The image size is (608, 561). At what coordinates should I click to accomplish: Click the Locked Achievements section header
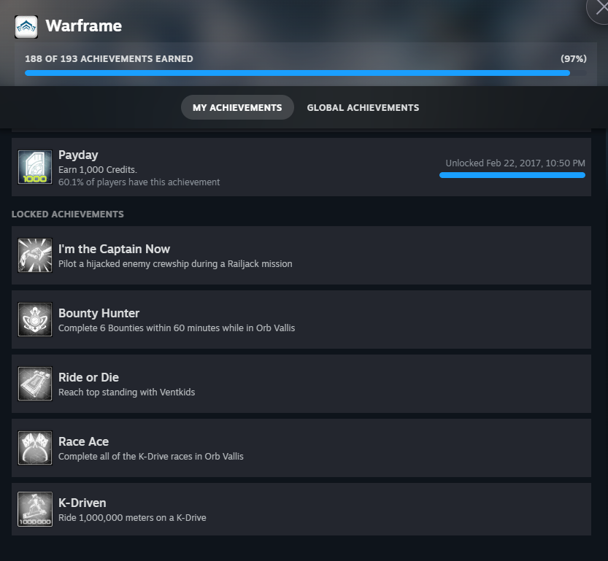[67, 214]
